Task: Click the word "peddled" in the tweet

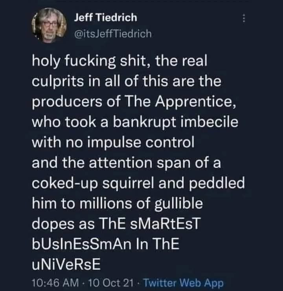Action: tap(217, 184)
